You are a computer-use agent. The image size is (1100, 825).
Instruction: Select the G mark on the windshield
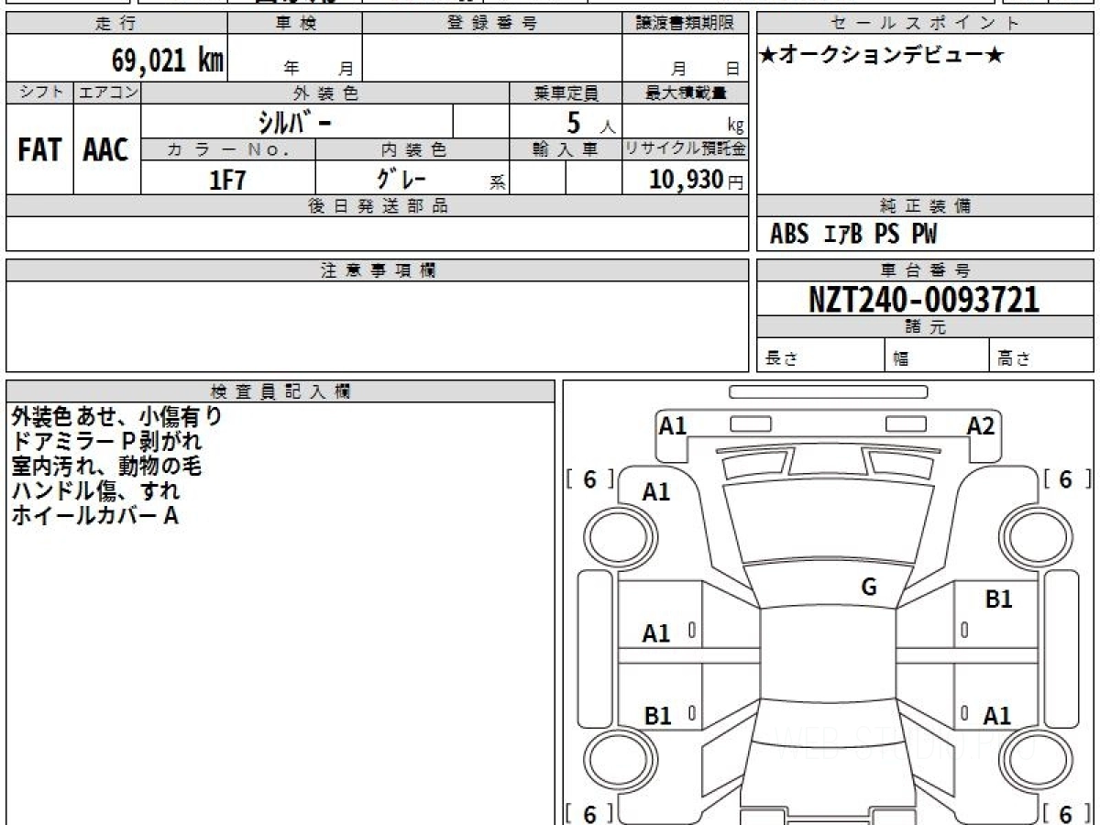click(x=869, y=588)
